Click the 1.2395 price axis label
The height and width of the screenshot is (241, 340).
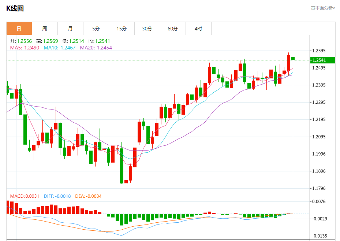click(319, 85)
